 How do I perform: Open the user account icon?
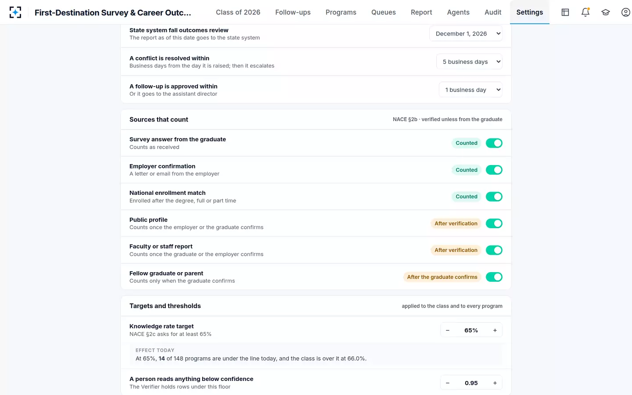(x=626, y=12)
